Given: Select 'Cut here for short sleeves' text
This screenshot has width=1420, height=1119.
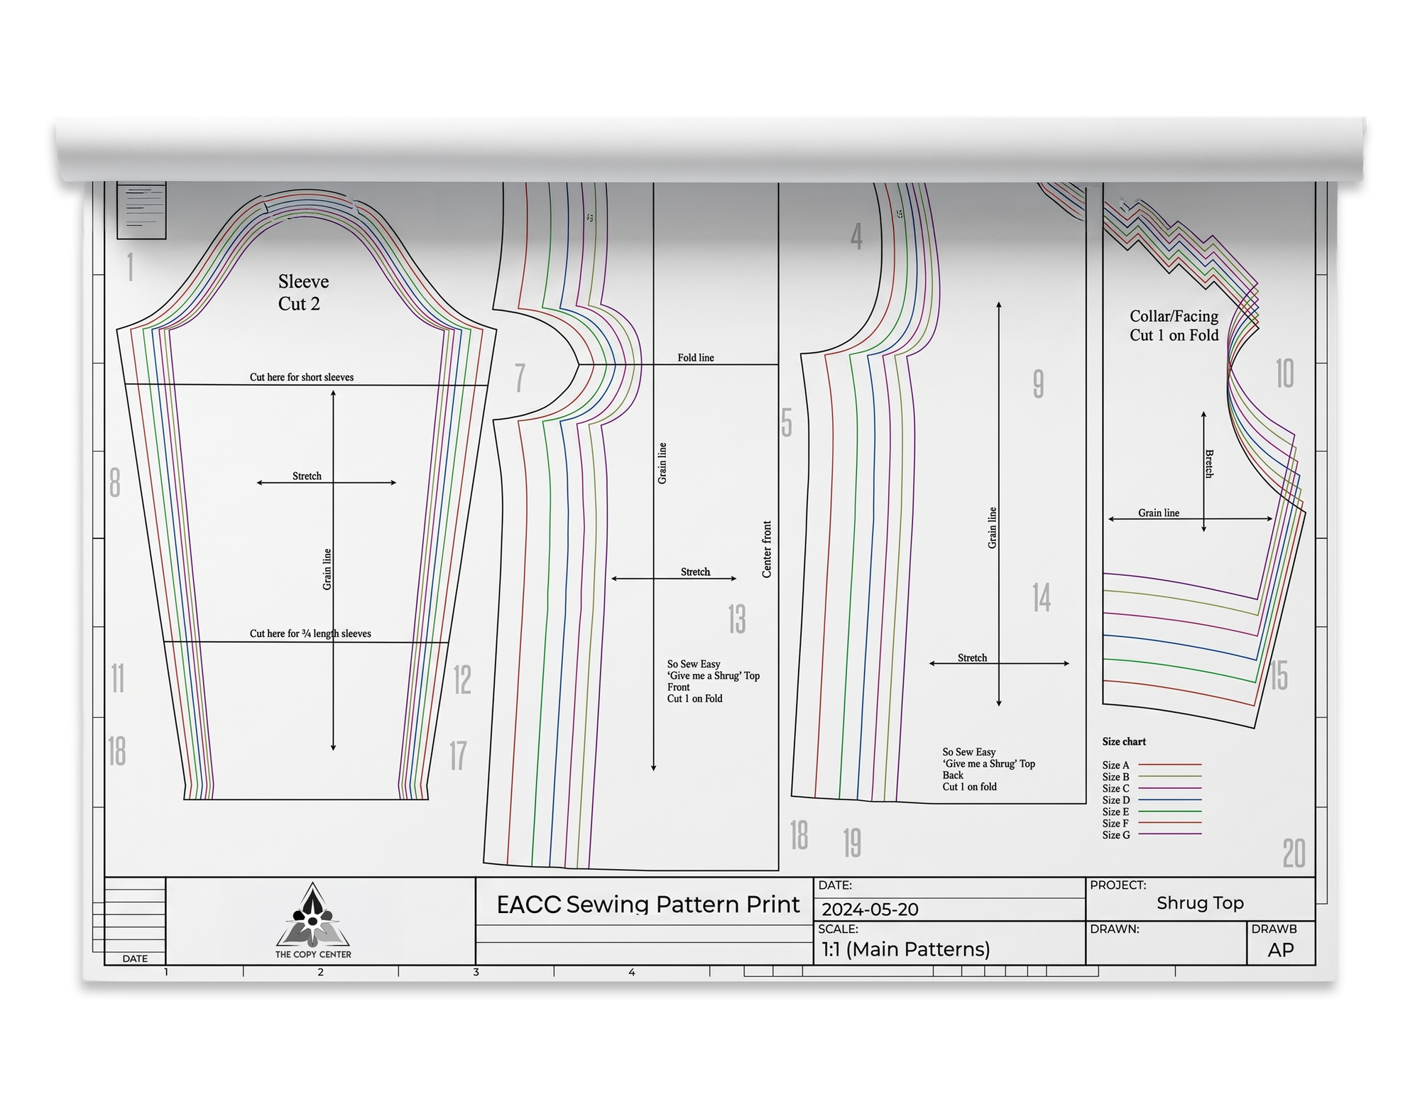Looking at the screenshot, I should point(301,377).
